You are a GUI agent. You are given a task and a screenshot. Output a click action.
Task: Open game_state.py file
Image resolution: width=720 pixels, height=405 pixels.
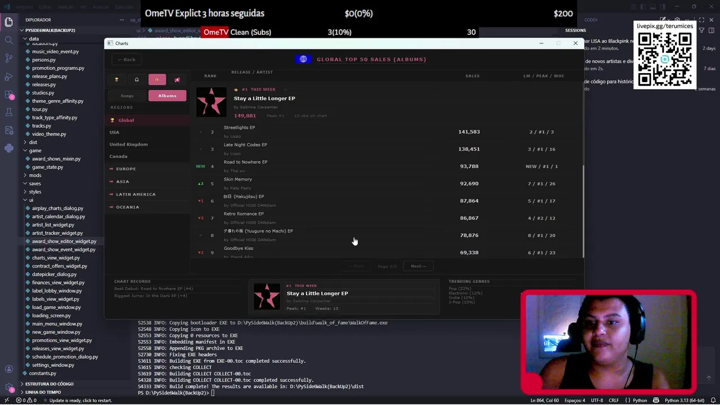[x=47, y=167]
